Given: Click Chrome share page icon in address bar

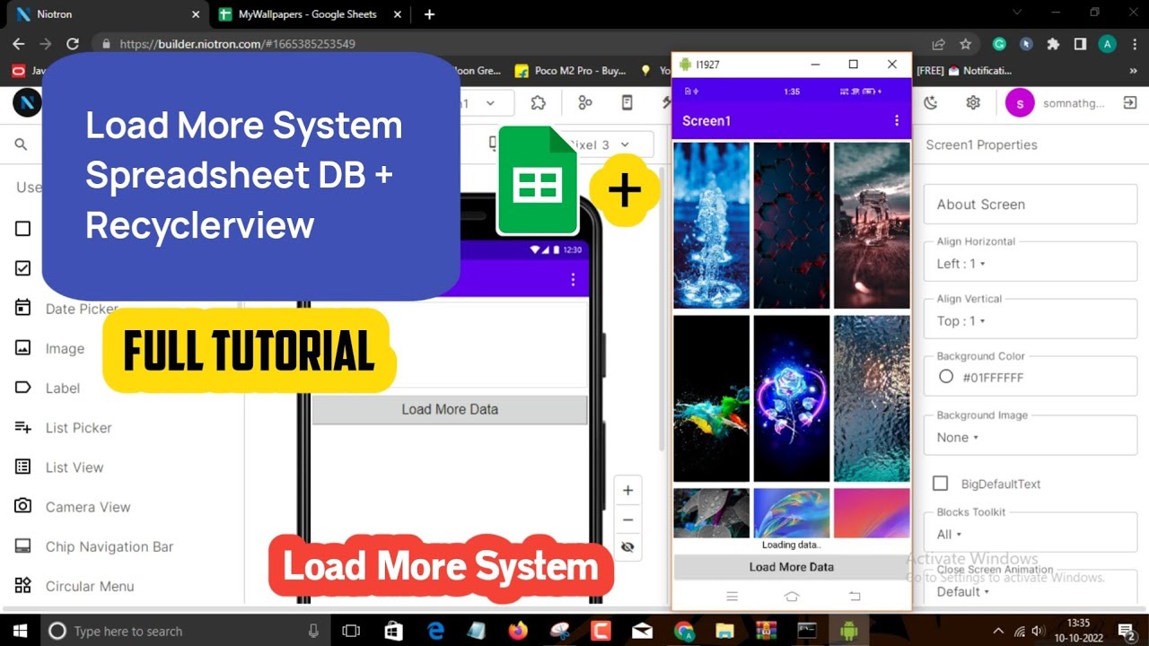Looking at the screenshot, I should 938,43.
